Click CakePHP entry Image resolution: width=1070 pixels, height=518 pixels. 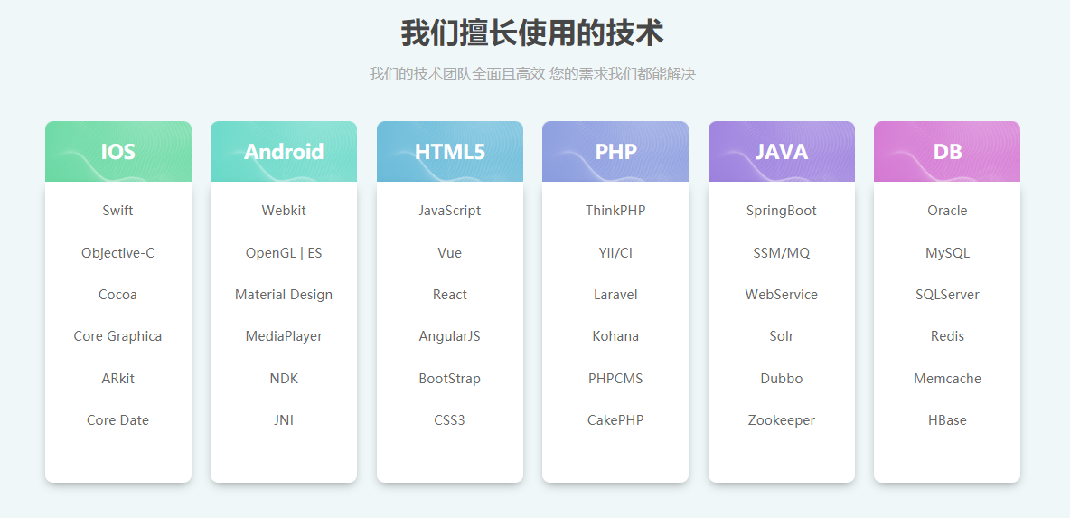pyautogui.click(x=615, y=420)
